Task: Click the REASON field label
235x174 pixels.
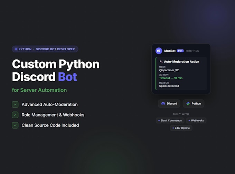Action: coord(164,83)
